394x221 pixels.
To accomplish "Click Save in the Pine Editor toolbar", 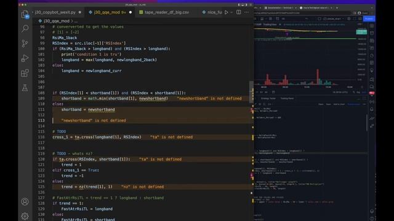I will [328, 104].
